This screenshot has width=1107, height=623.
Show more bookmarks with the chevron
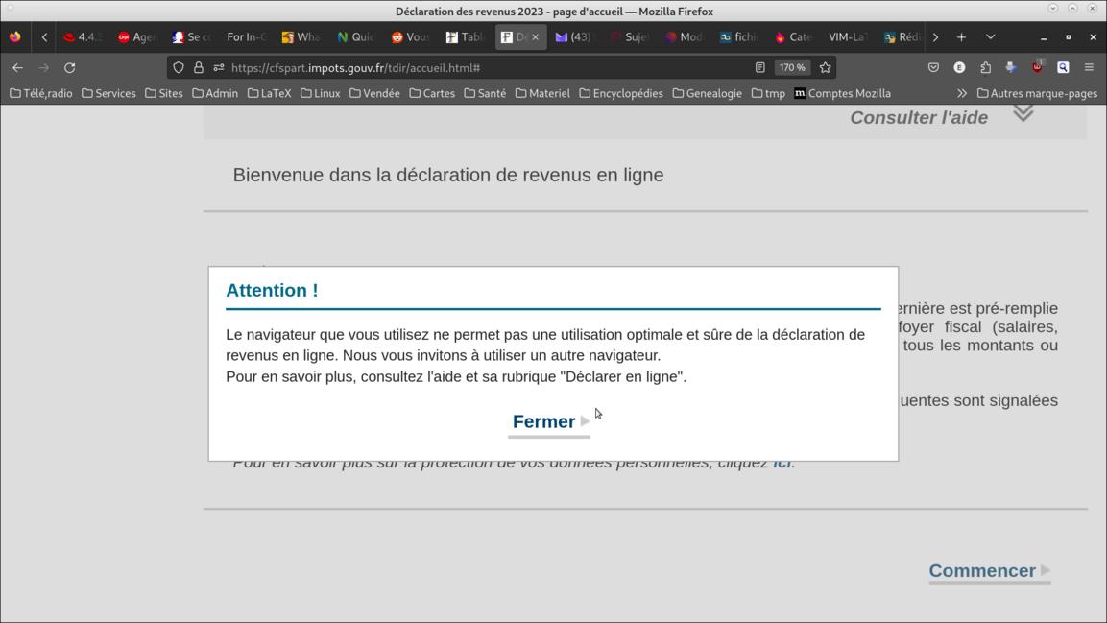coord(961,93)
